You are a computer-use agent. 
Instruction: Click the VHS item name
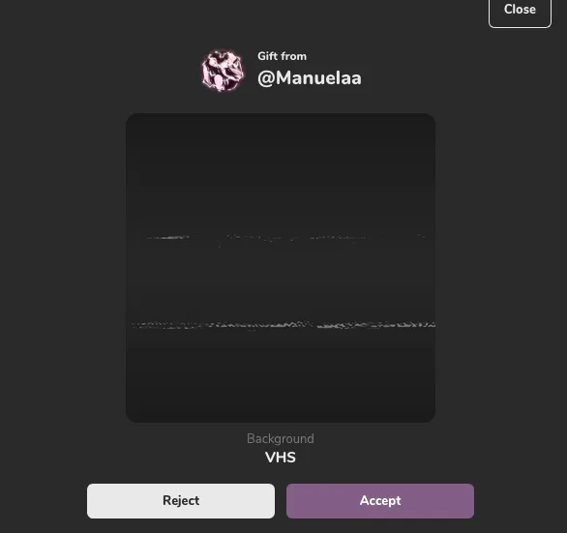(281, 457)
